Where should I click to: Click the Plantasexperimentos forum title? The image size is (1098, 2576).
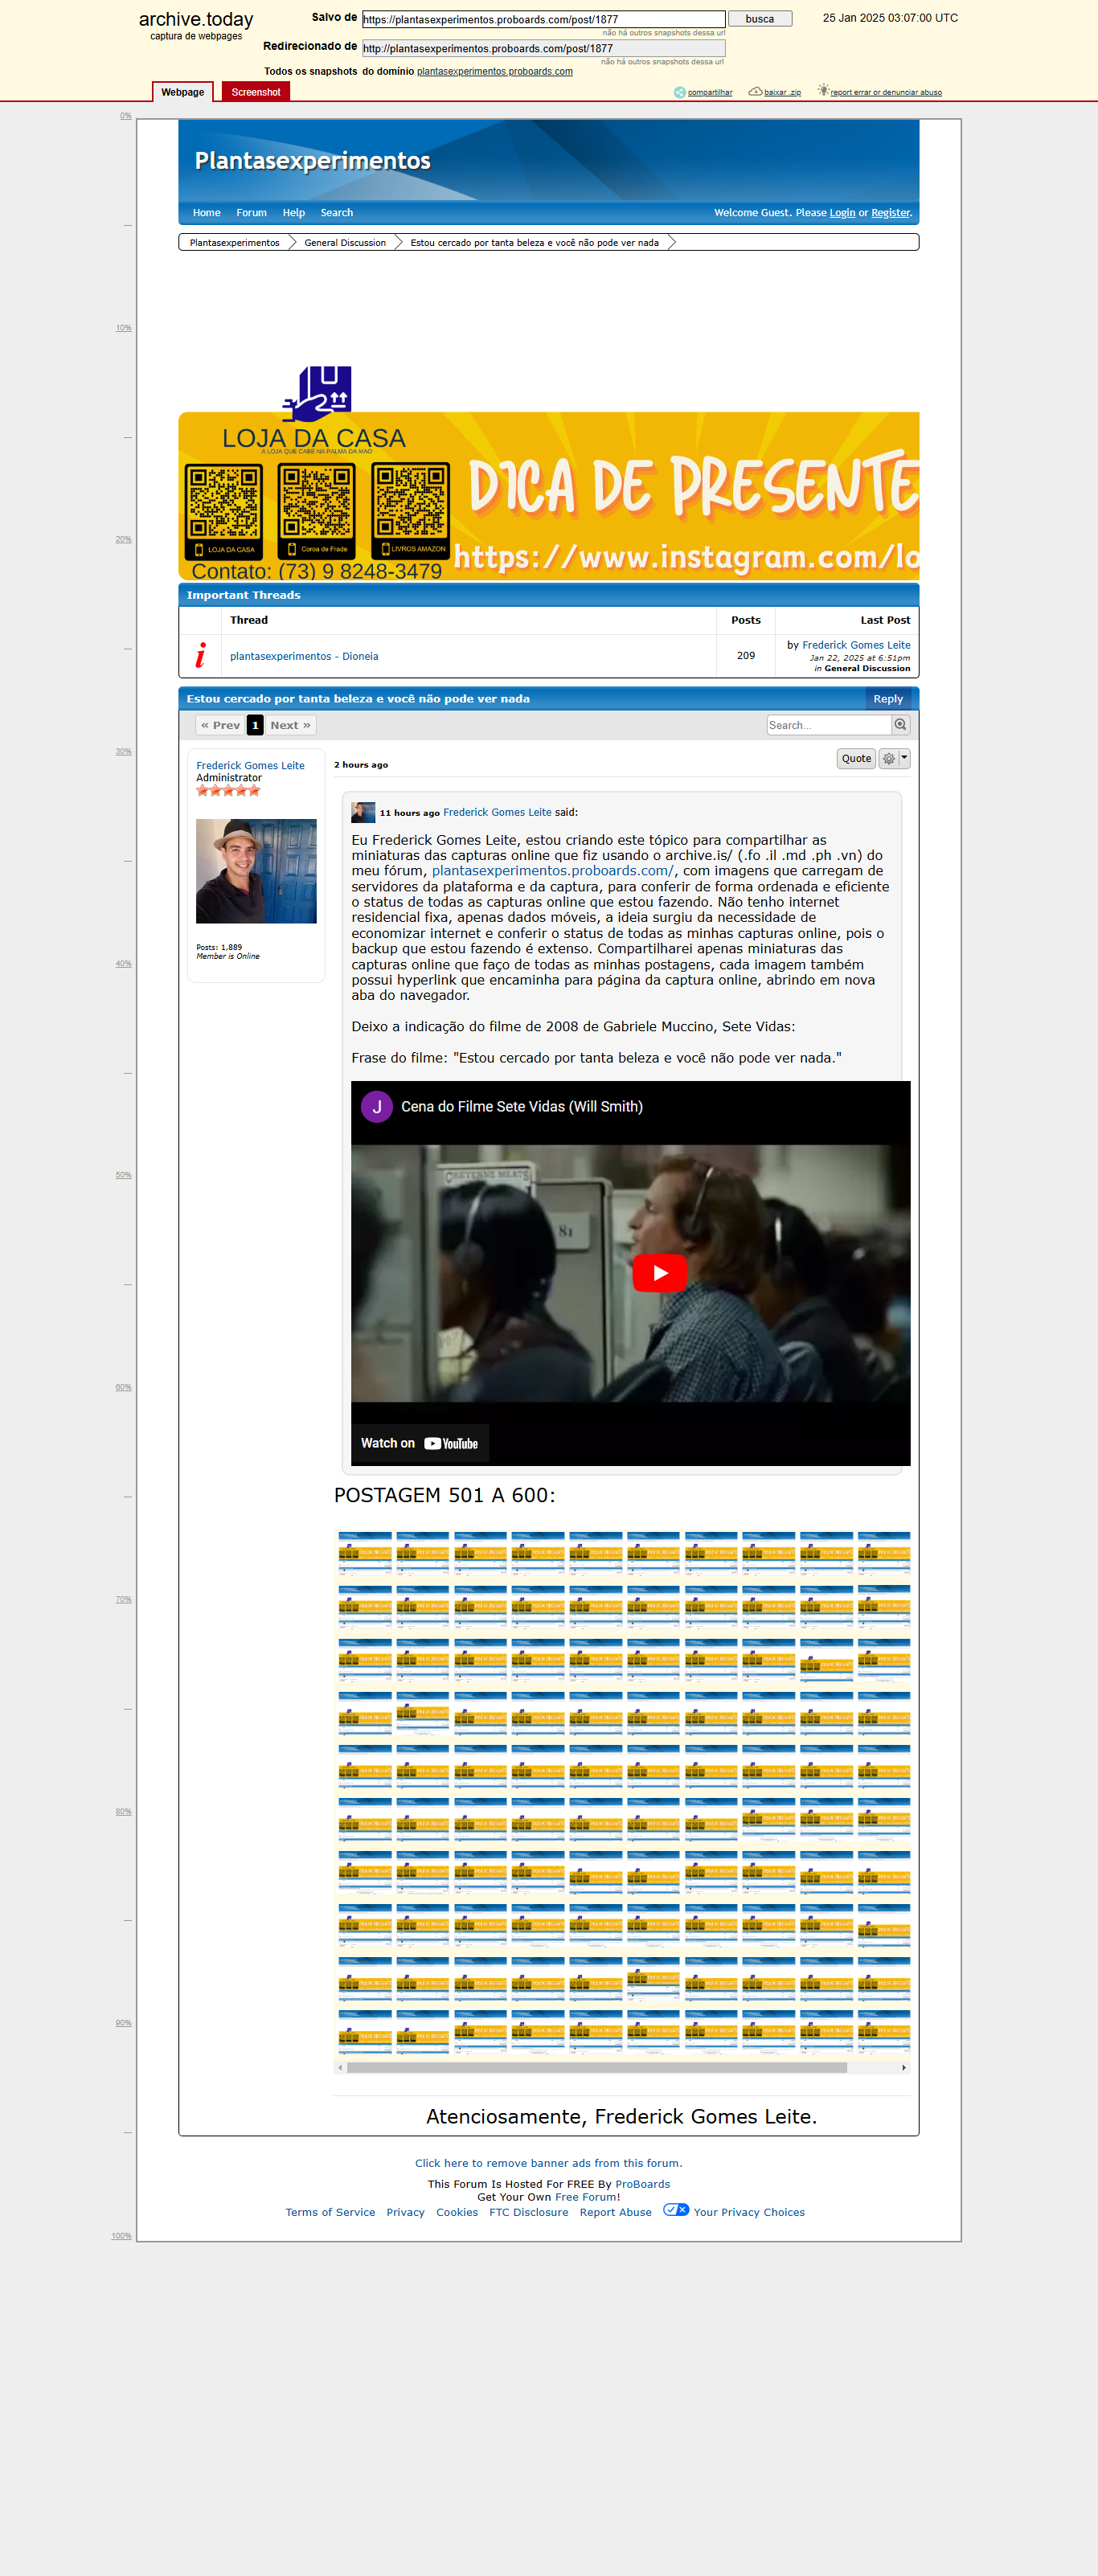(x=313, y=161)
